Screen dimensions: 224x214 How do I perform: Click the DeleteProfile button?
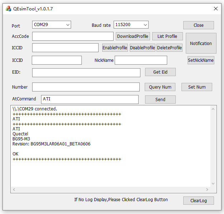pos(169,48)
